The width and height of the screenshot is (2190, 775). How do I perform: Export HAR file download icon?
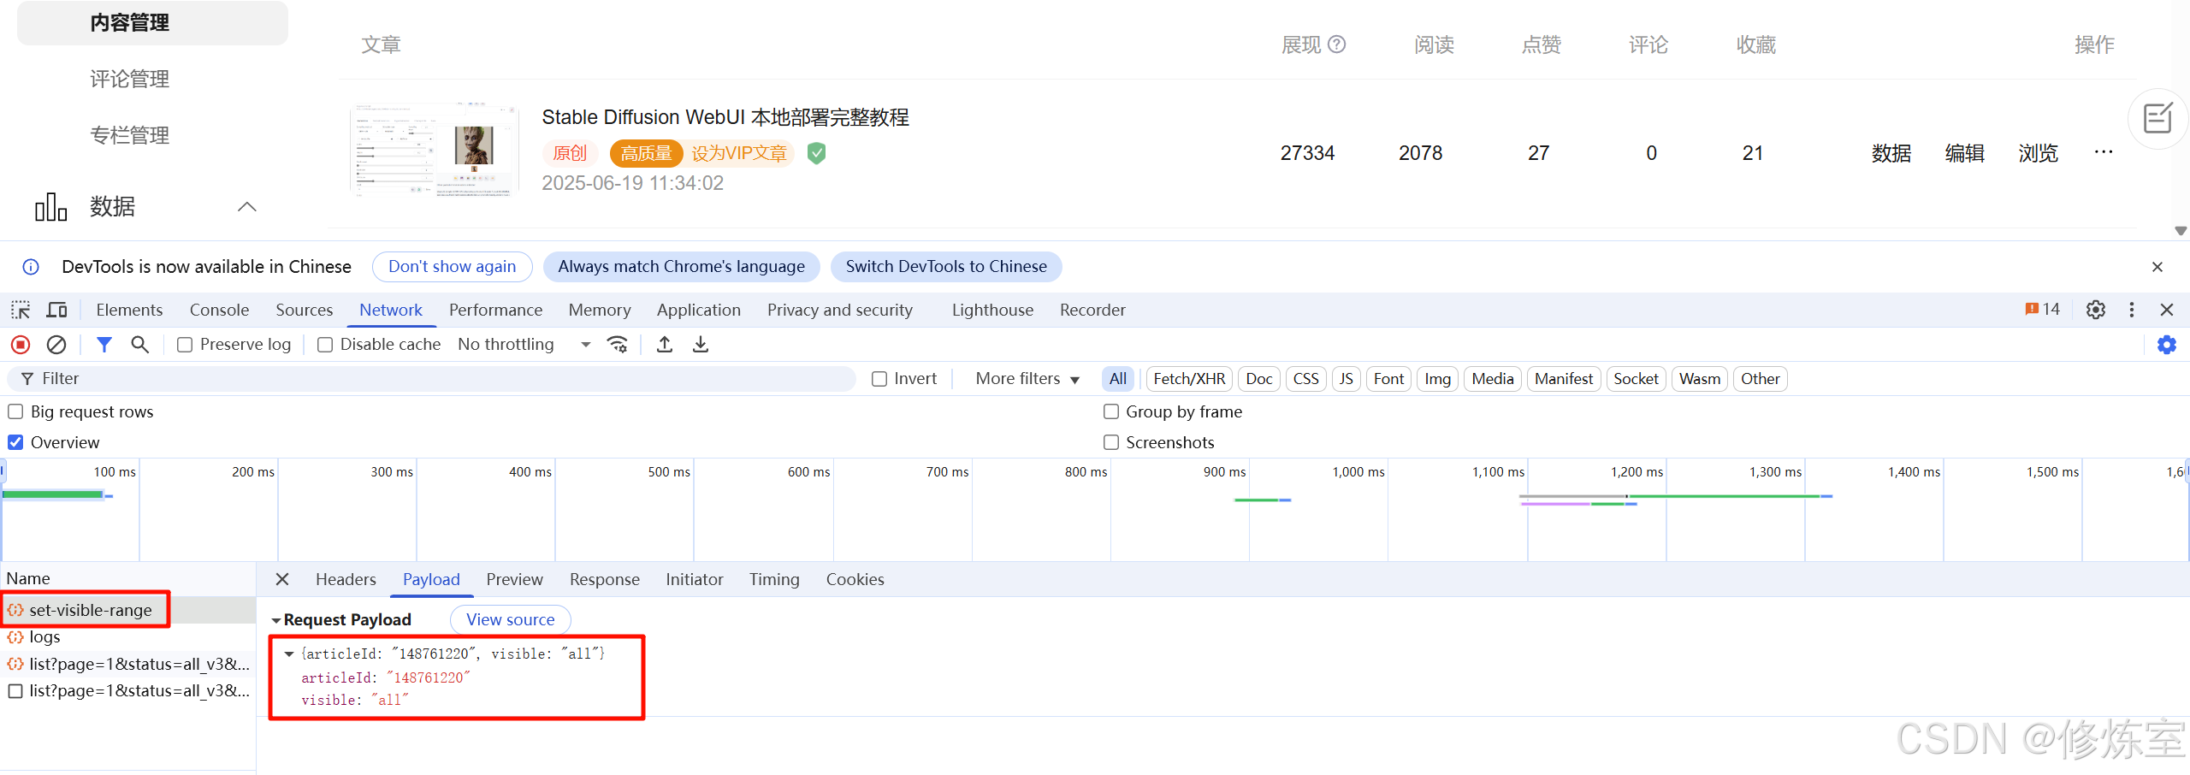pos(701,345)
